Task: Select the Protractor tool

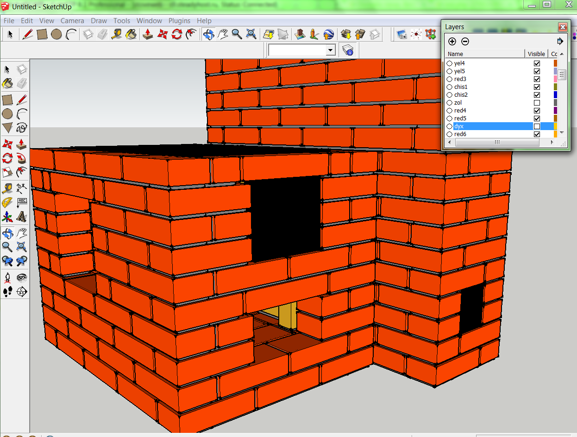Action: click(7, 202)
